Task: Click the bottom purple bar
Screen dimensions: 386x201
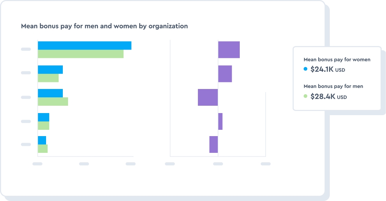Action: [214, 144]
